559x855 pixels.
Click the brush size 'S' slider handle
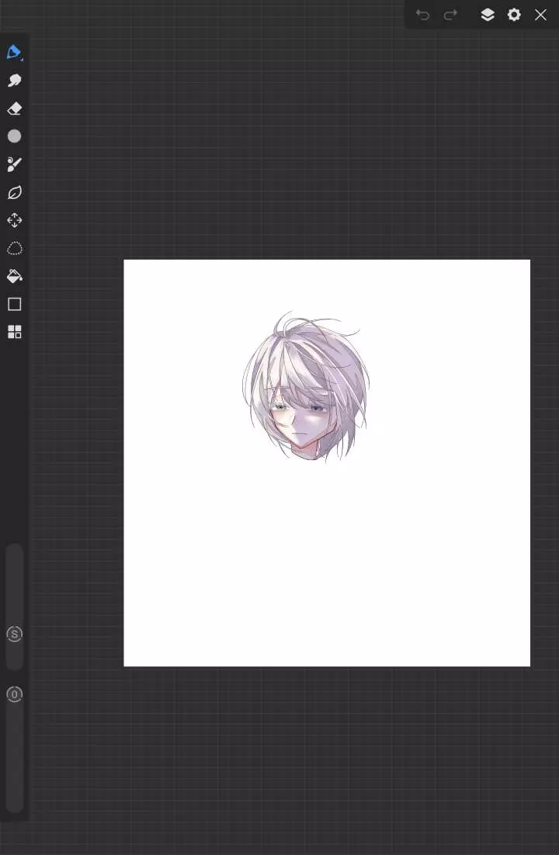click(x=14, y=634)
